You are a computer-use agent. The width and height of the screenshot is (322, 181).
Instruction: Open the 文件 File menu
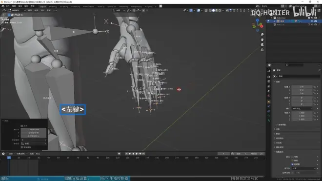coord(8,6)
